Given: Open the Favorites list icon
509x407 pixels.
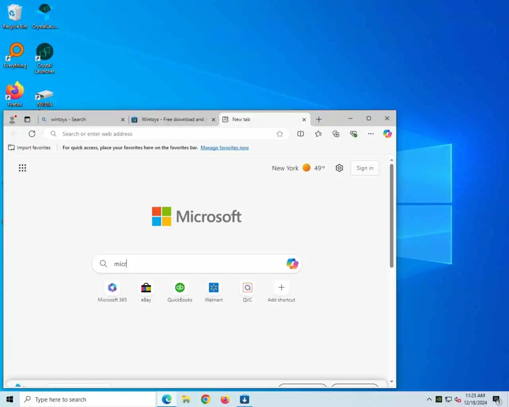Looking at the screenshot, I should [318, 134].
